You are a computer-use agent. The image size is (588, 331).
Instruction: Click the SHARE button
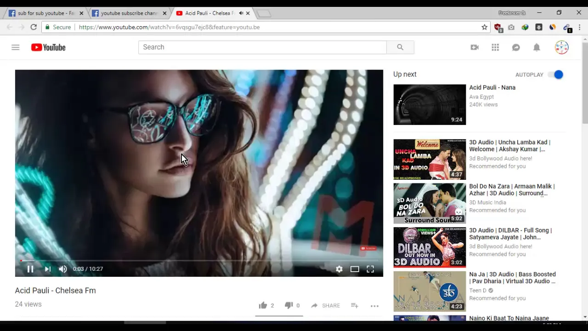coord(325,305)
